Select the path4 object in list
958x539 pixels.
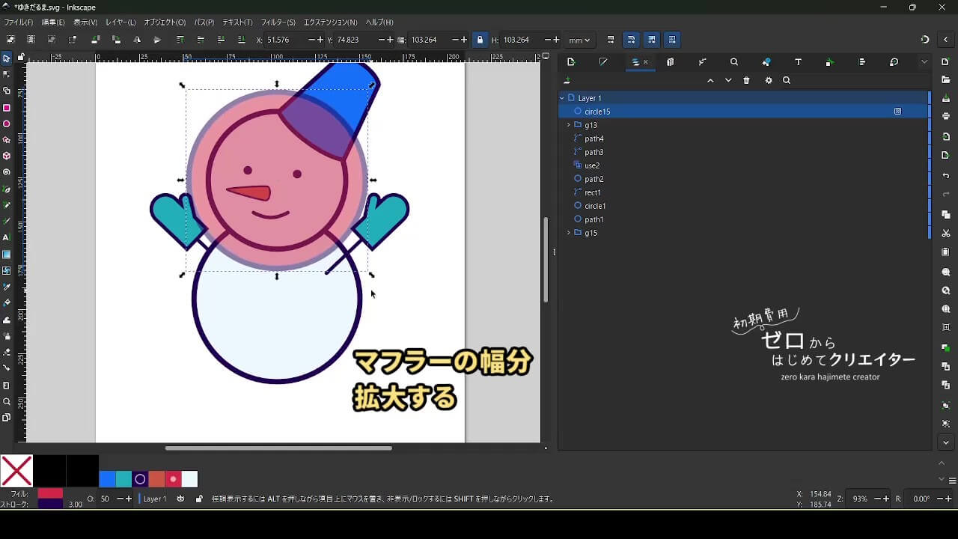coord(594,138)
